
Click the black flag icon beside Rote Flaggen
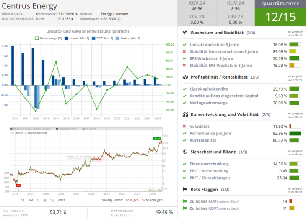[x=185, y=189]
